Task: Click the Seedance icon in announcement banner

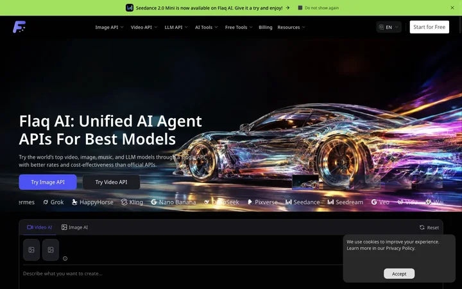Action: click(x=130, y=8)
